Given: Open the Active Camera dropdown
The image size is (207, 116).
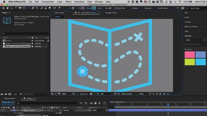Looking at the screenshot, I should [x=128, y=94].
